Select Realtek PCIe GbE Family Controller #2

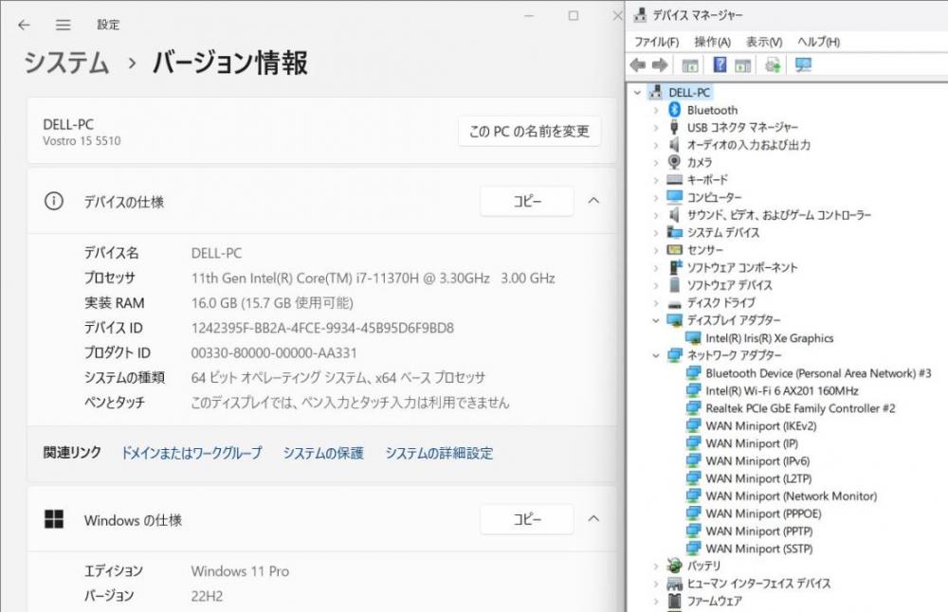tap(800, 408)
